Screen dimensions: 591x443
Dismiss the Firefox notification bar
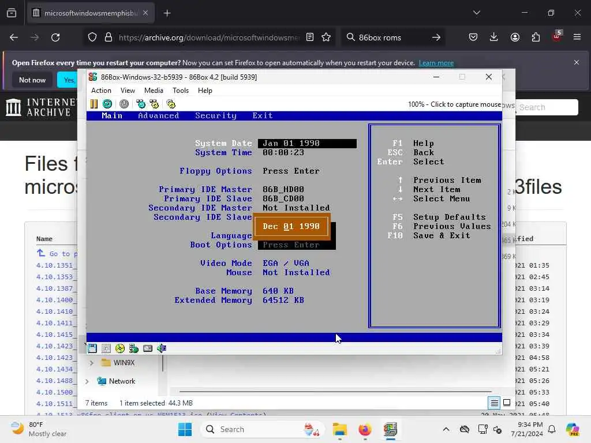coord(577,62)
